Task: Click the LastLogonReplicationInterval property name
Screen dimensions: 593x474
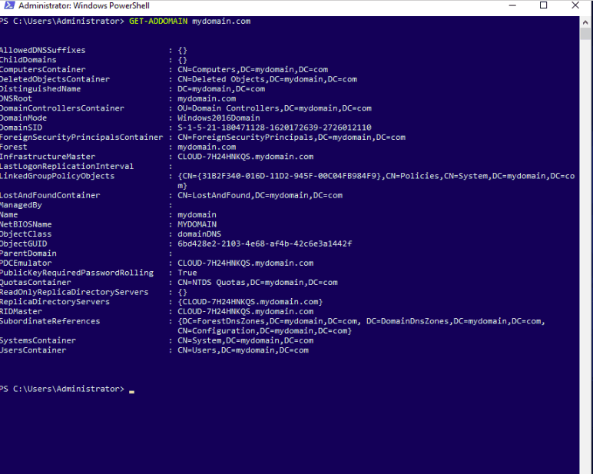Action: [x=67, y=167]
